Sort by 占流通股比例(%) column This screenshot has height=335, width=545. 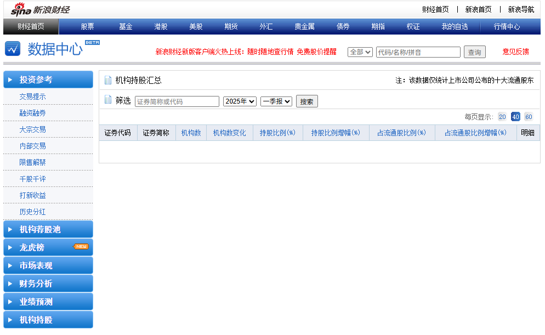(401, 133)
